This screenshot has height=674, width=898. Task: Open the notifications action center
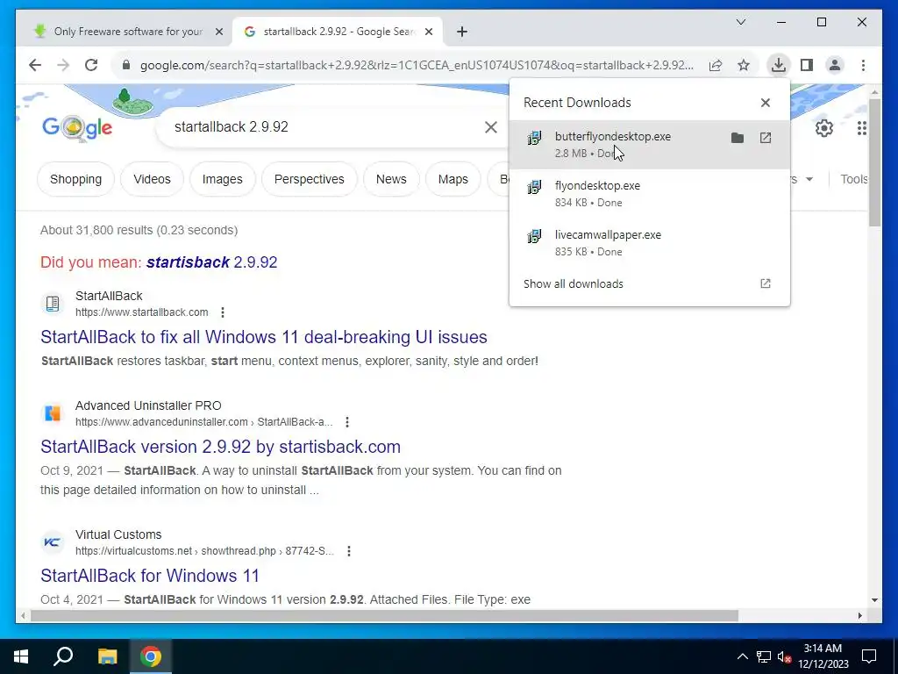point(869,656)
